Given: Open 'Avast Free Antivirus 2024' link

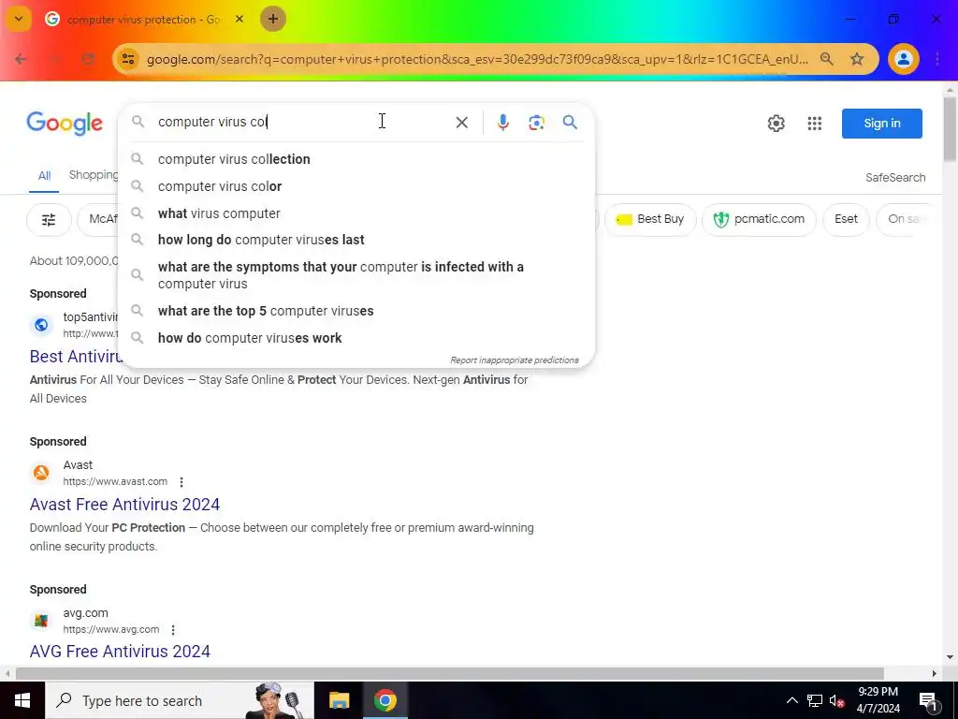Looking at the screenshot, I should pos(124,505).
